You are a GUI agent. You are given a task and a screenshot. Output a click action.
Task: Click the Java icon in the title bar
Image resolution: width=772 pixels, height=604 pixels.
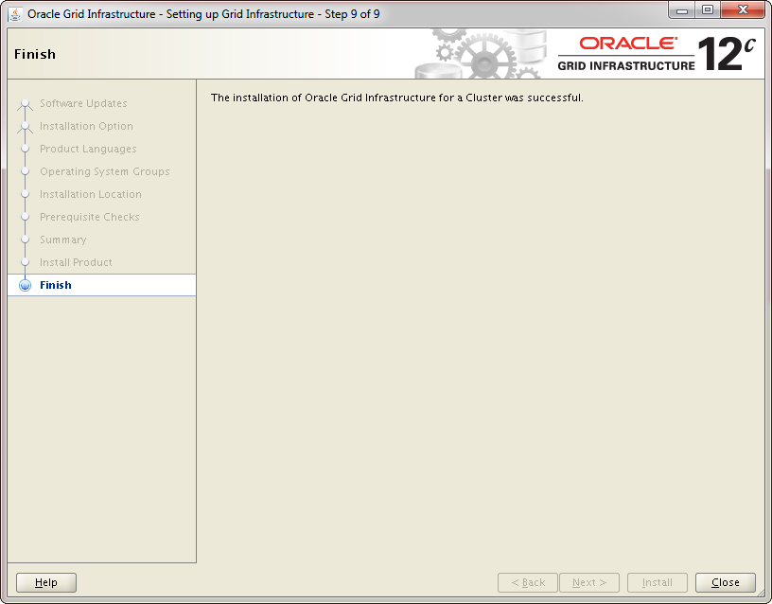(15, 14)
